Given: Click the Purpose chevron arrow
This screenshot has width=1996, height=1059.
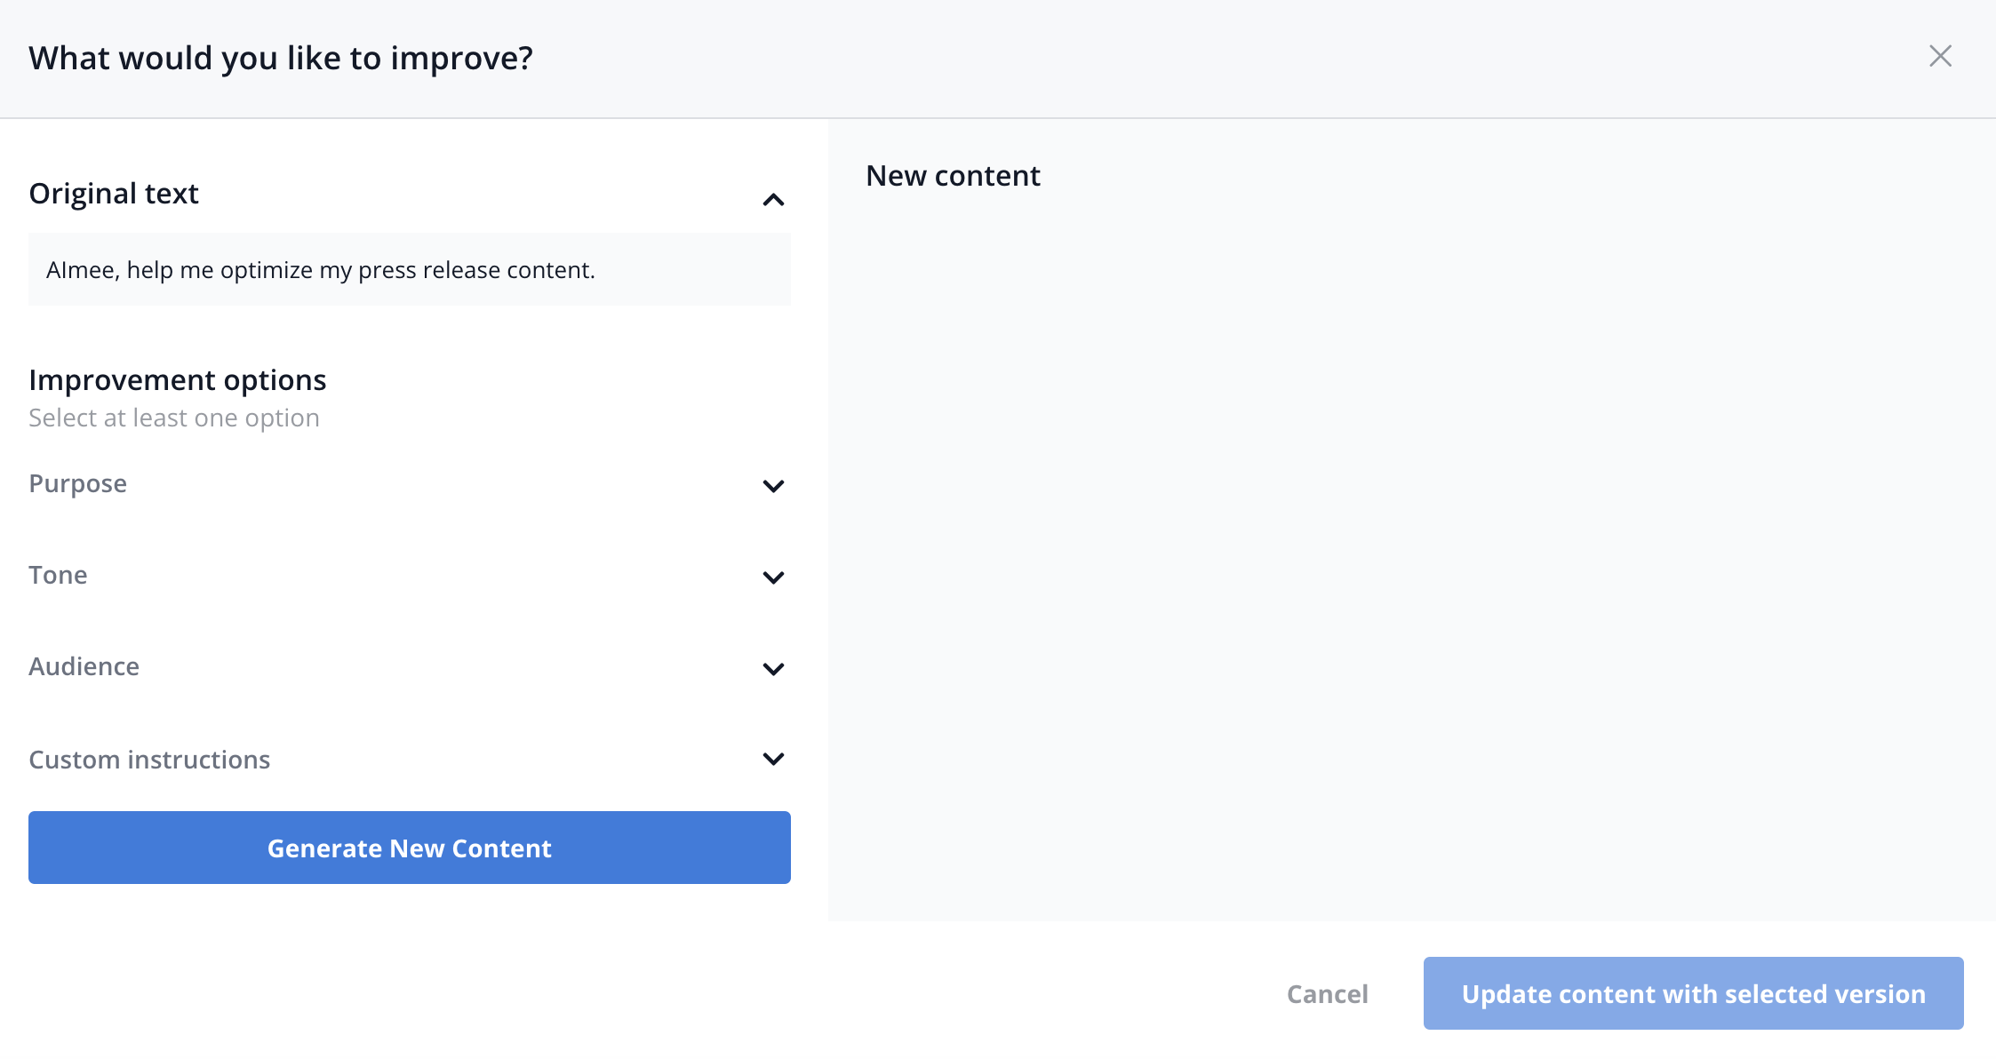Looking at the screenshot, I should 773,486.
